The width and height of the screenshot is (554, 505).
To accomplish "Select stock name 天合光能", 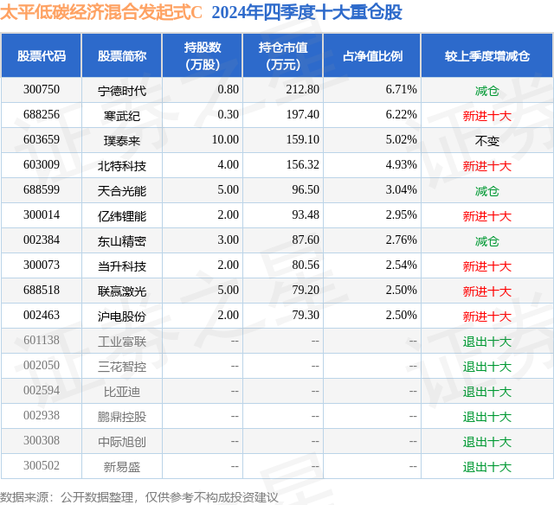I will coord(122,191).
